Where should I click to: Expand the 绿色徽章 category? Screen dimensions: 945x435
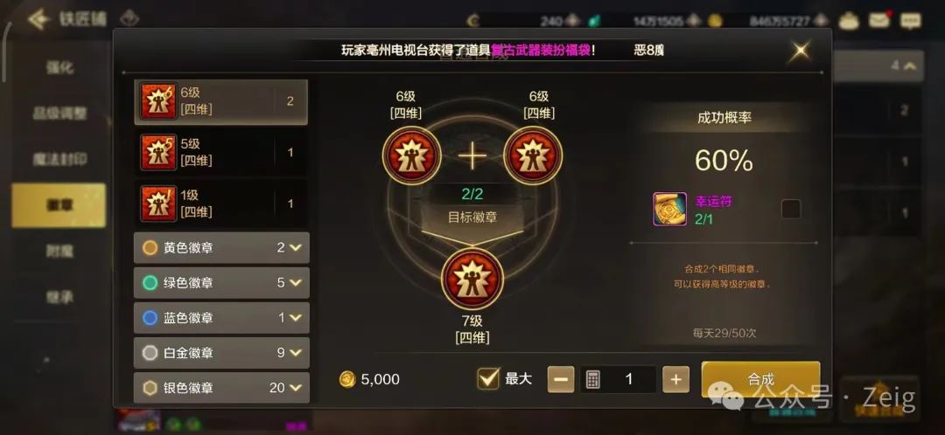(221, 283)
